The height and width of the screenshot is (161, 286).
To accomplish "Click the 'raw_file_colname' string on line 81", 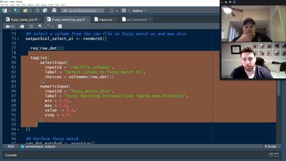I will (90, 67).
